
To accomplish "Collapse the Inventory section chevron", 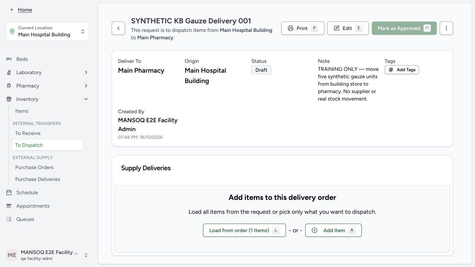I will coord(86,99).
